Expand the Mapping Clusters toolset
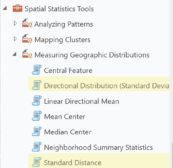The width and height of the screenshot is (173, 168). 15,39
